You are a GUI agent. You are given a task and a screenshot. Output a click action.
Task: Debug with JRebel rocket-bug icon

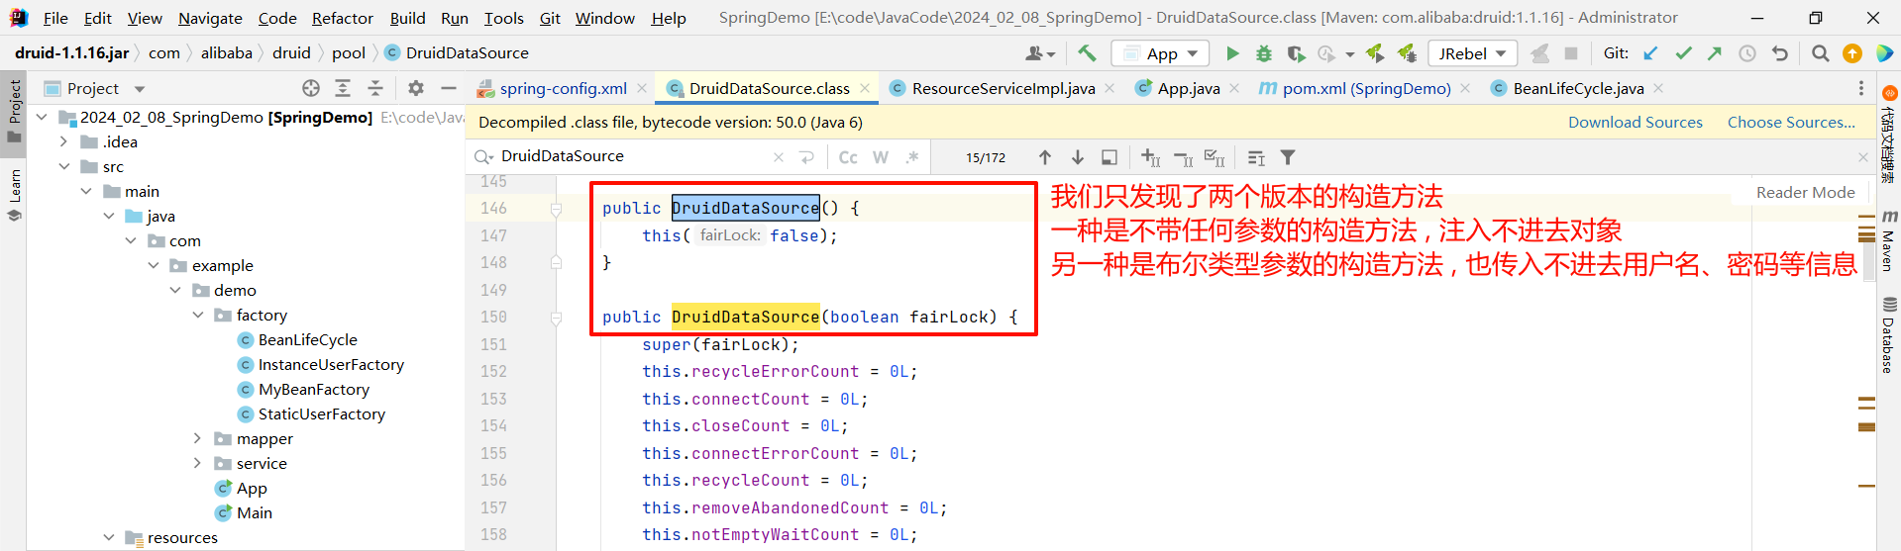1407,53
